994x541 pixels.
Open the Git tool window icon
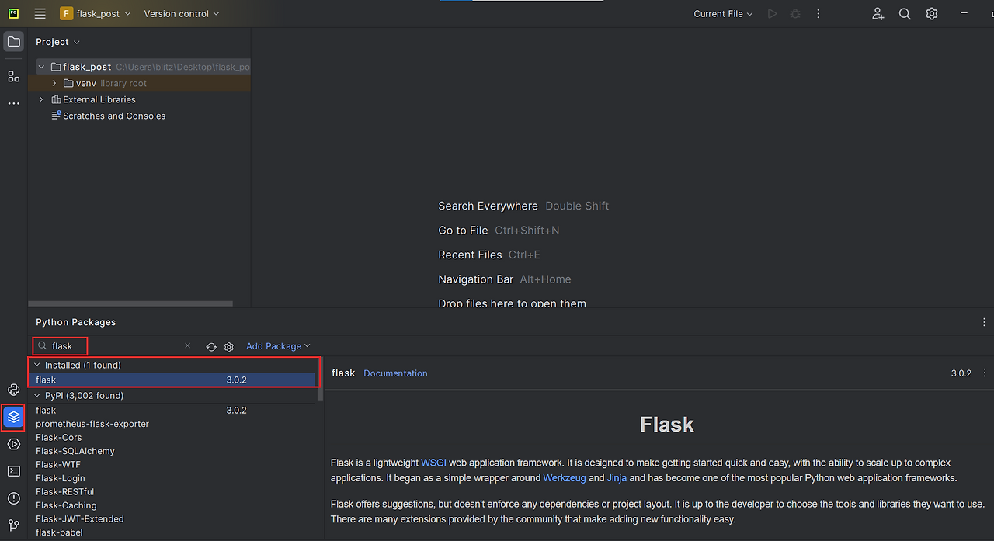[x=13, y=525]
